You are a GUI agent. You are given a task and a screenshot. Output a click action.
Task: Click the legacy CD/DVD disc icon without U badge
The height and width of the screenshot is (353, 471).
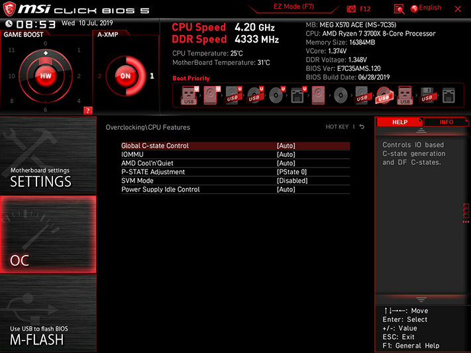coord(340,95)
